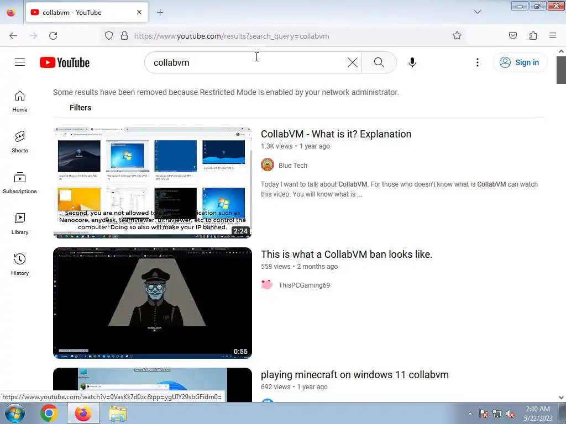Click the first video description text snippet
The width and height of the screenshot is (566, 424).
[x=399, y=189]
